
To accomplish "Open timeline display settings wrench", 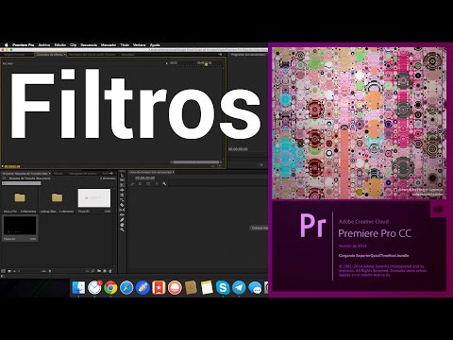I will point(164,183).
